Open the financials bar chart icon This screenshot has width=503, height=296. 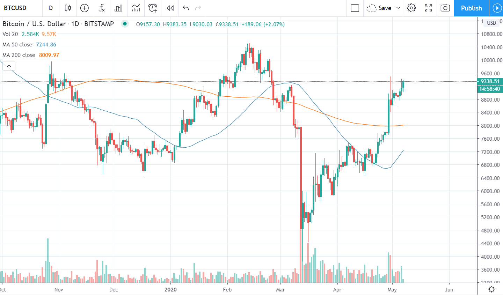pos(119,8)
